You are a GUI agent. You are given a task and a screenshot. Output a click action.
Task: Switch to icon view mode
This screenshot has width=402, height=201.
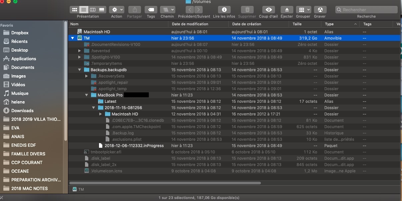[x=74, y=10]
